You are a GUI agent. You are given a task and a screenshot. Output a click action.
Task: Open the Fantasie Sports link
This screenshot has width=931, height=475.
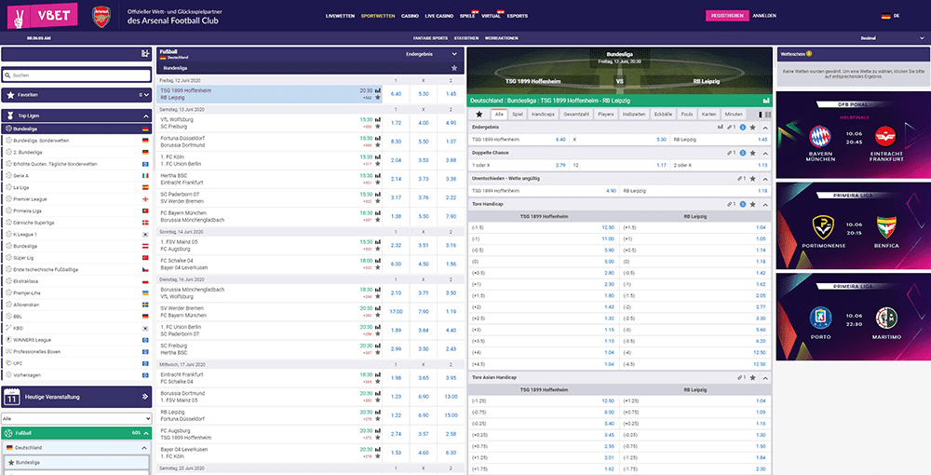pos(430,38)
